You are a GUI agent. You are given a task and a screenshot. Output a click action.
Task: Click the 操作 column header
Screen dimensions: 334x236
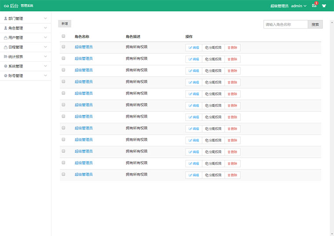click(x=189, y=37)
